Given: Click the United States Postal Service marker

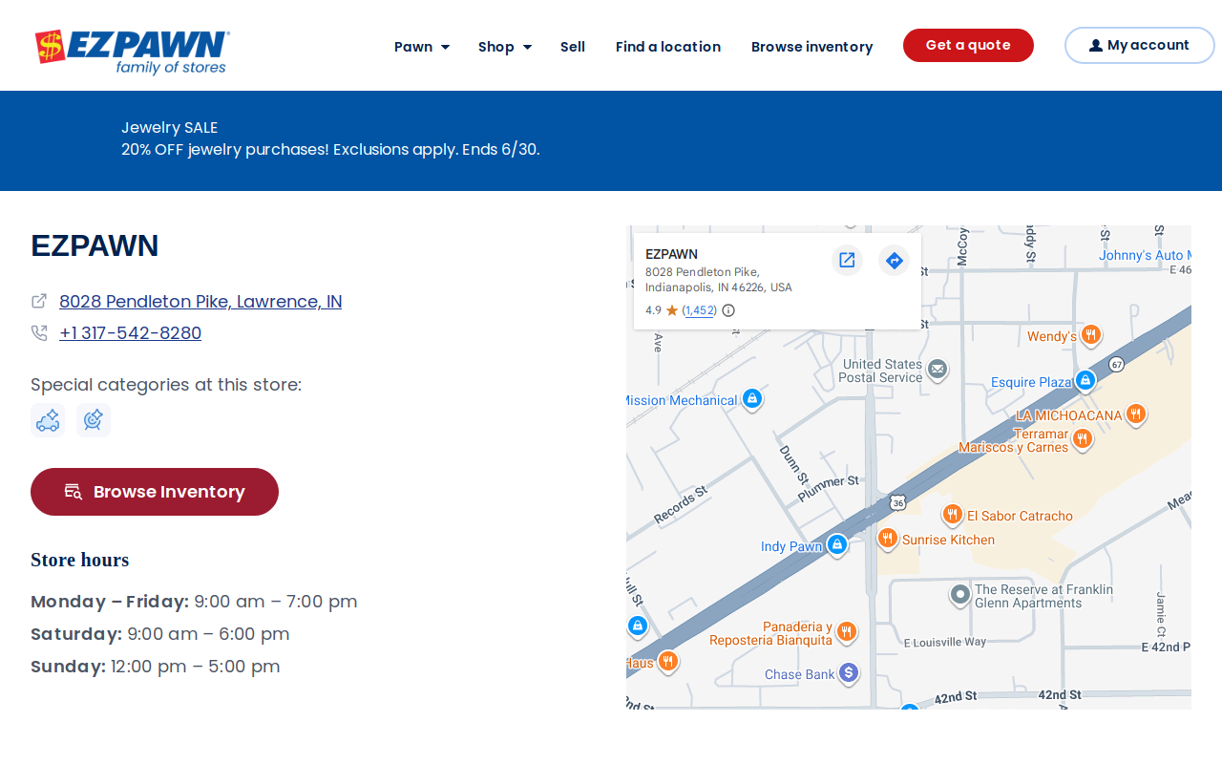Looking at the screenshot, I should (938, 370).
